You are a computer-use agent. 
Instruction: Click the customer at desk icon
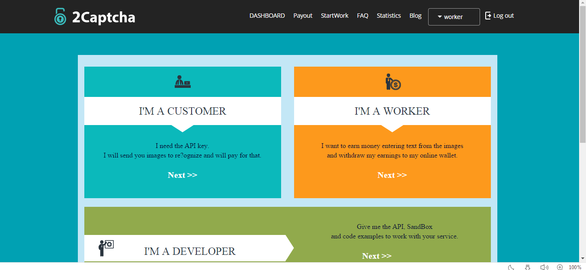(183, 82)
